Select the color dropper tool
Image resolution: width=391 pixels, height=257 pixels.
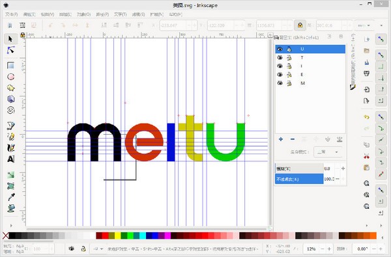pos(10,197)
